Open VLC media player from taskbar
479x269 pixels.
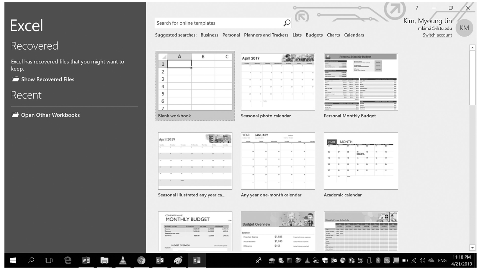[123, 260]
